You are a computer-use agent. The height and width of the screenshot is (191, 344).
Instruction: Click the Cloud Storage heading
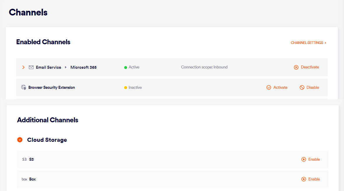47,140
